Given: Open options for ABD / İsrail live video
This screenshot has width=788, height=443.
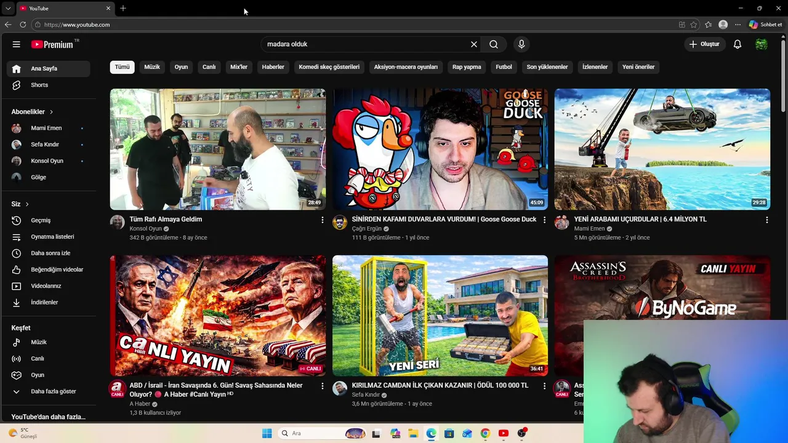Looking at the screenshot, I should [x=322, y=386].
